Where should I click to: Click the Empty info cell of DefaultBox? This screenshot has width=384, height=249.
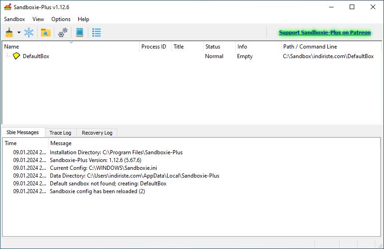245,56
